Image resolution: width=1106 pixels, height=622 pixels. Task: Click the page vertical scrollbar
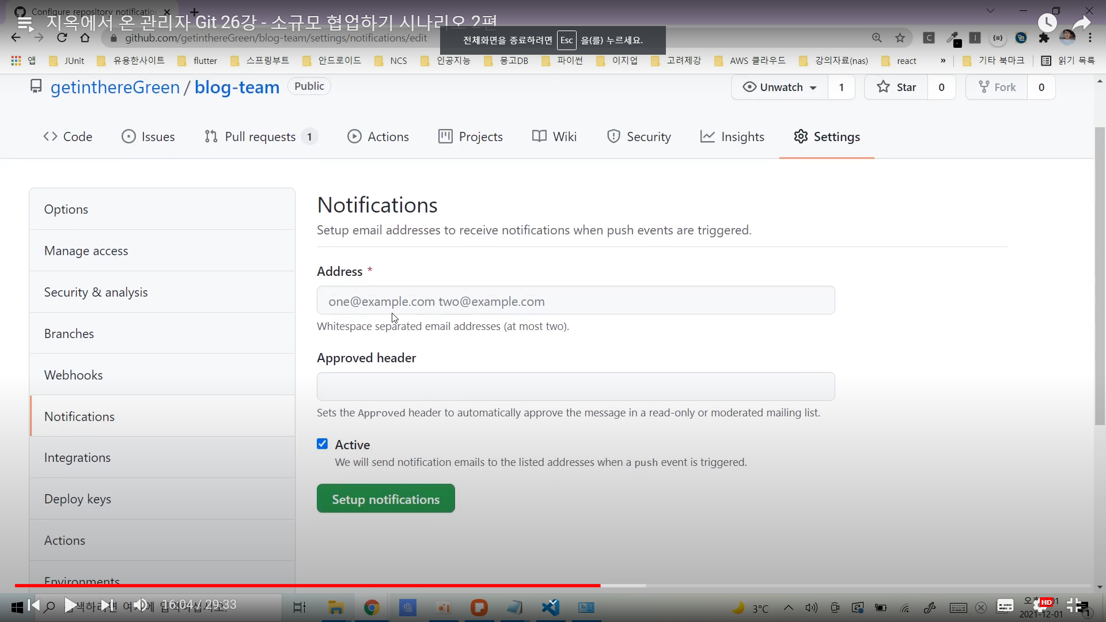[1100, 276]
